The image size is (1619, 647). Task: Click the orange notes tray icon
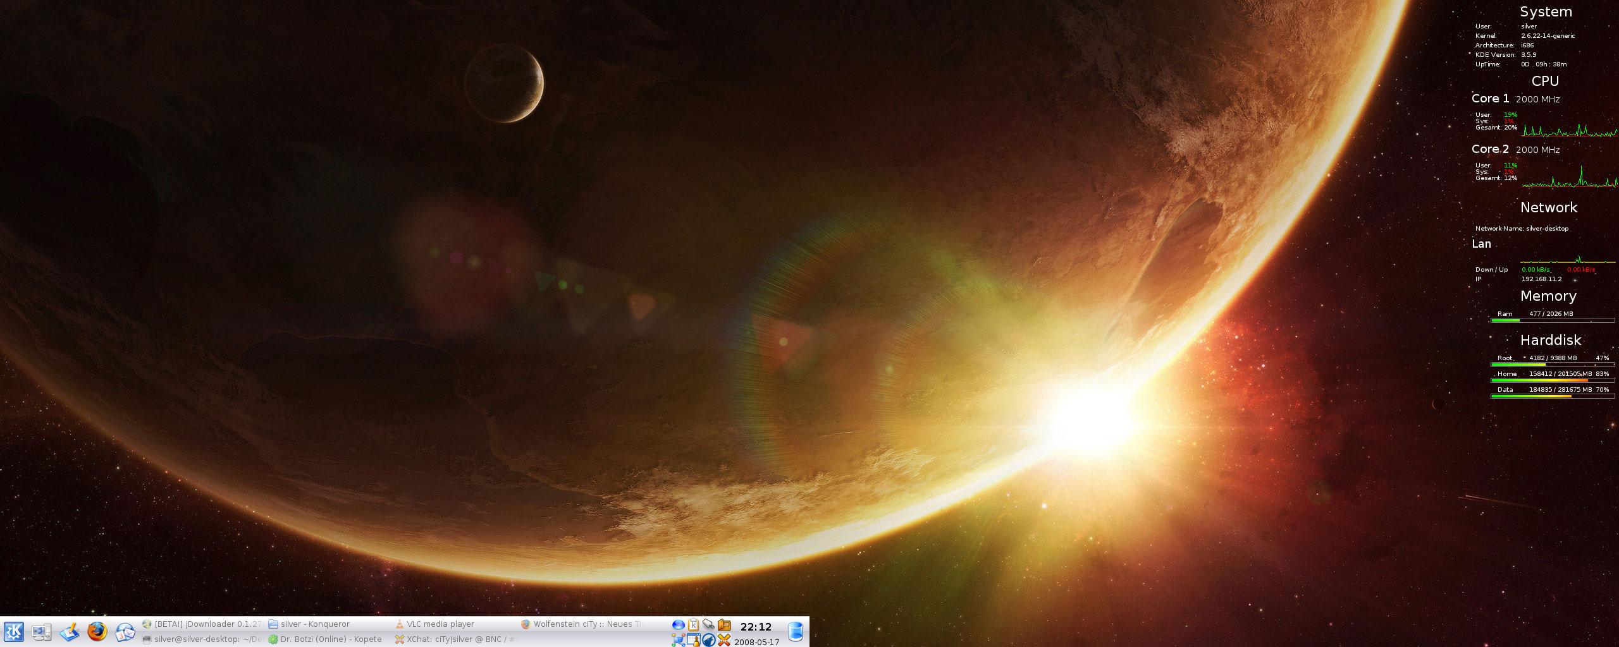[724, 624]
